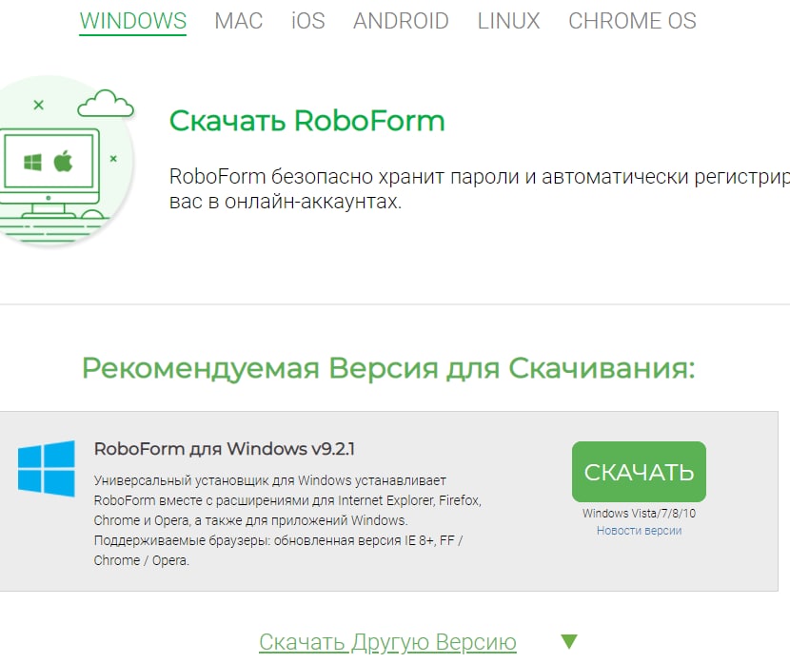Click the green Apple logo on monitor

(x=64, y=161)
